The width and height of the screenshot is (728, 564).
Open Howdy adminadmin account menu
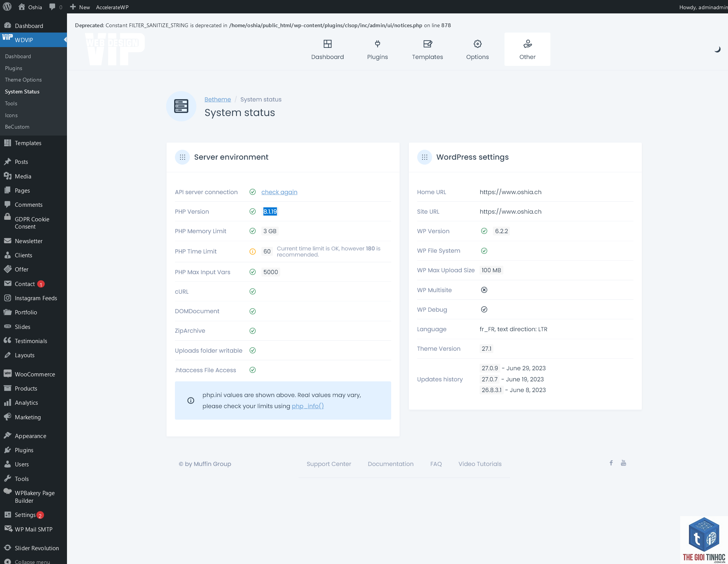(703, 7)
